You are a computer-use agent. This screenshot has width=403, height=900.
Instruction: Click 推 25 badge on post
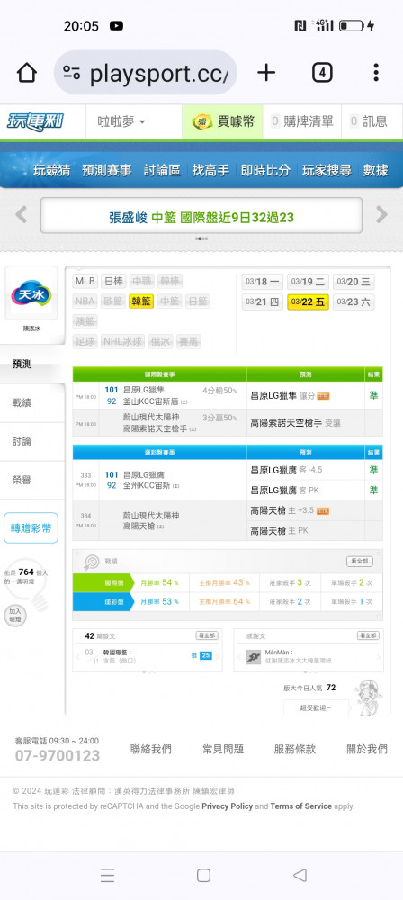[201, 655]
